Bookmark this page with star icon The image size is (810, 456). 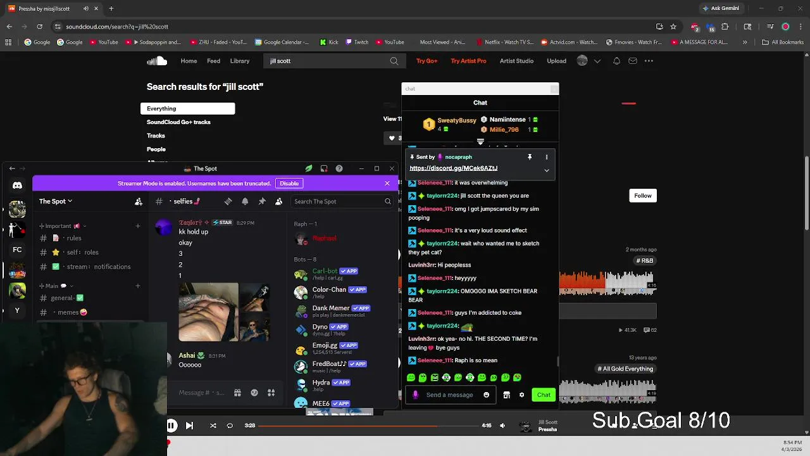[673, 27]
